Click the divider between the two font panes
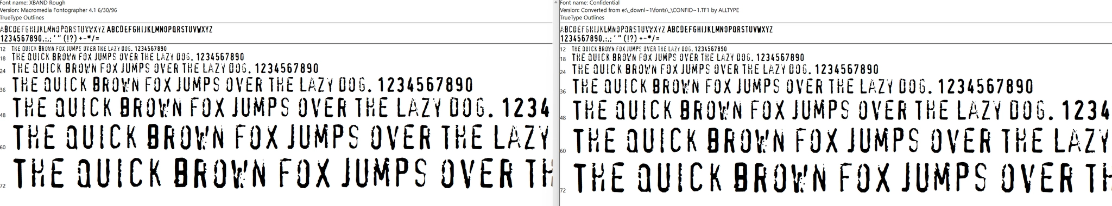The image size is (1112, 206). pyautogui.click(x=555, y=103)
